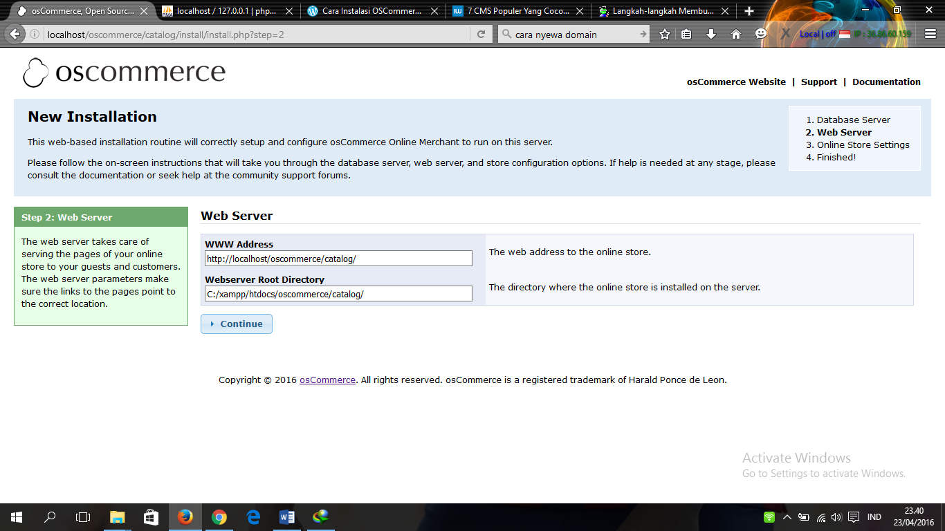Open the Action Center notifications icon

pyautogui.click(x=854, y=517)
